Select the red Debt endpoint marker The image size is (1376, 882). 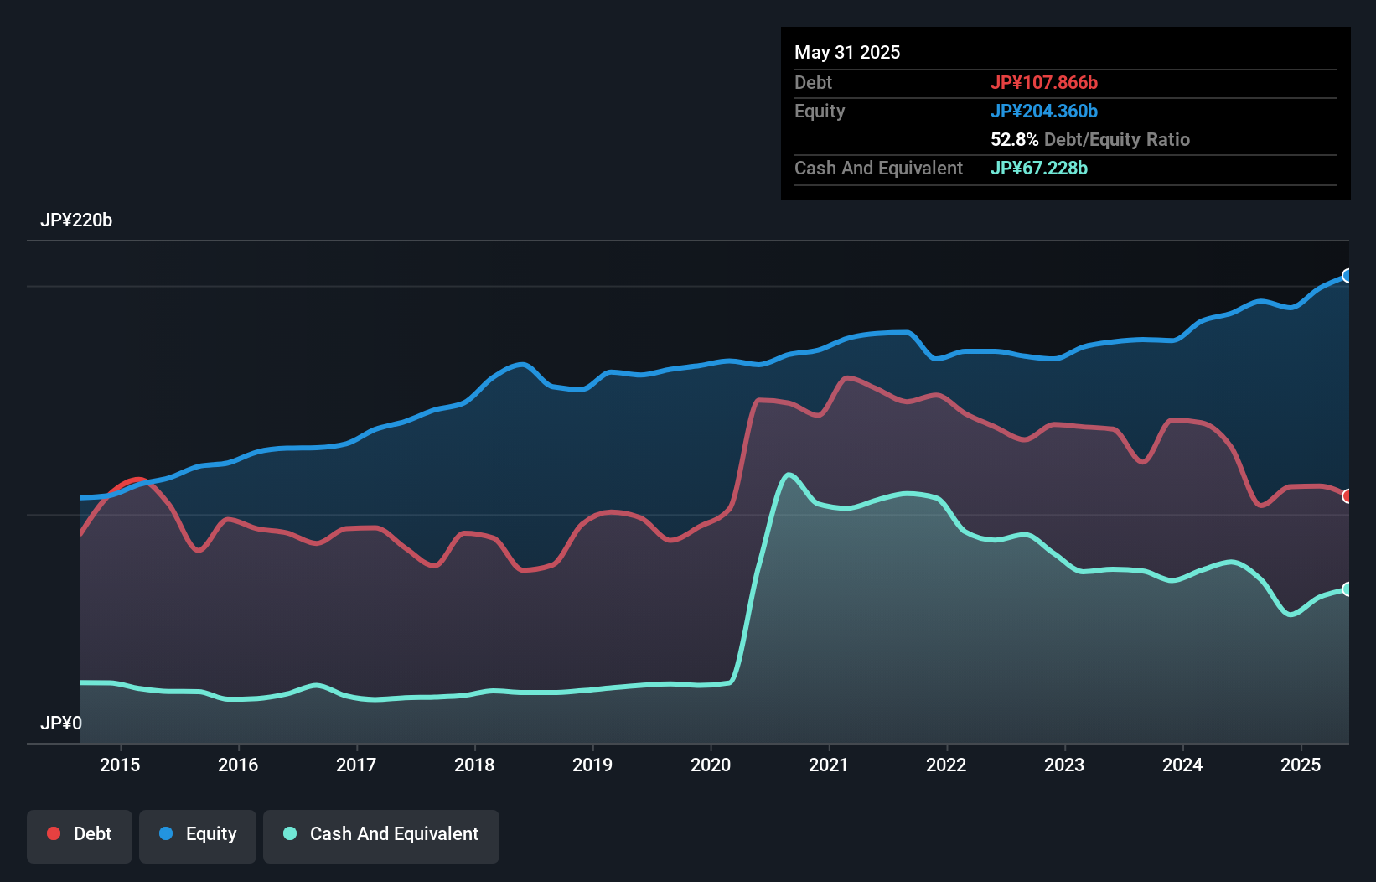pyautogui.click(x=1348, y=495)
